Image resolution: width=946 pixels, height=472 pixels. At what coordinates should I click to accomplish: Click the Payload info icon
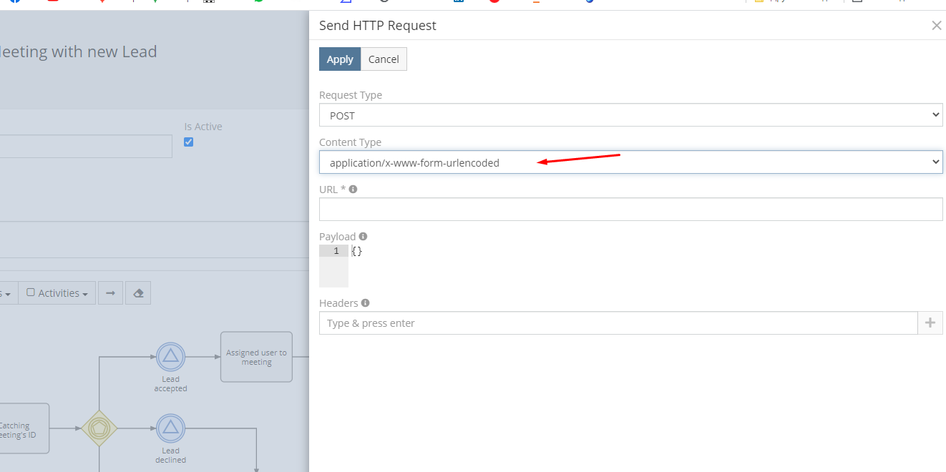pos(363,237)
